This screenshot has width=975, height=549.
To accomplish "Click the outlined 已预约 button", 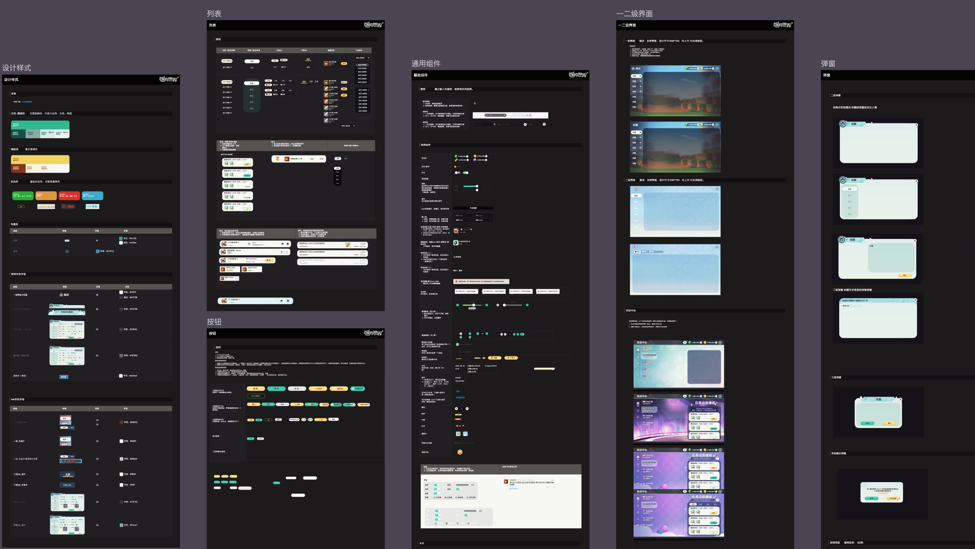I will click(255, 396).
